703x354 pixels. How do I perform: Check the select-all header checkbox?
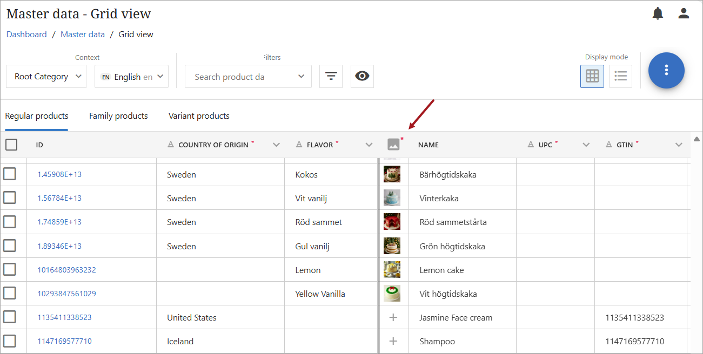coord(11,145)
